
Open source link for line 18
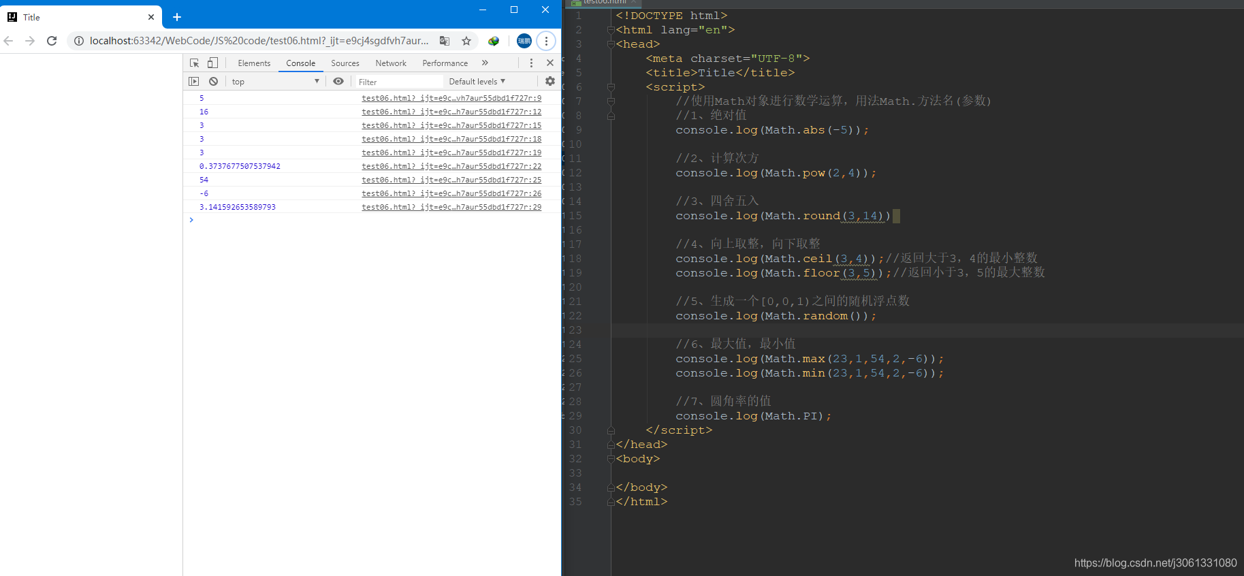(451, 139)
